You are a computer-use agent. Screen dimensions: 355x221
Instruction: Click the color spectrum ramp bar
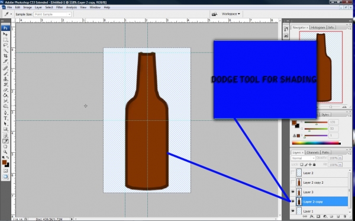point(317,143)
